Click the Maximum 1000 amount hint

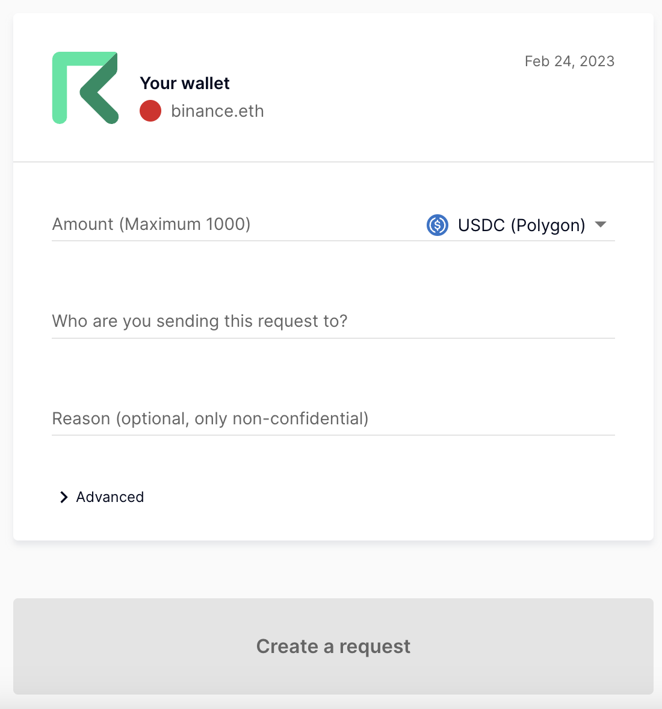[185, 224]
